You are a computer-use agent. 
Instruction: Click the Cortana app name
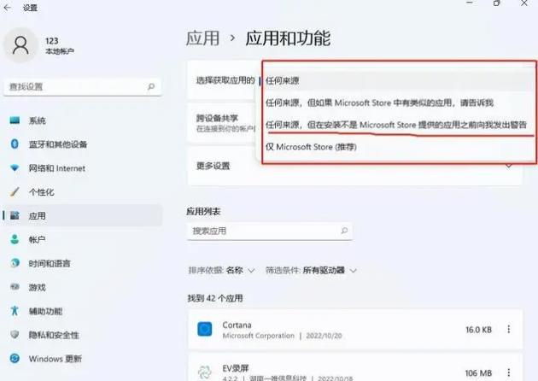tap(237, 325)
